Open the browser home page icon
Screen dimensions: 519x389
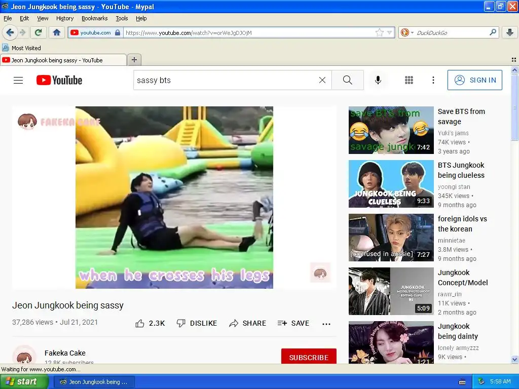point(57,32)
